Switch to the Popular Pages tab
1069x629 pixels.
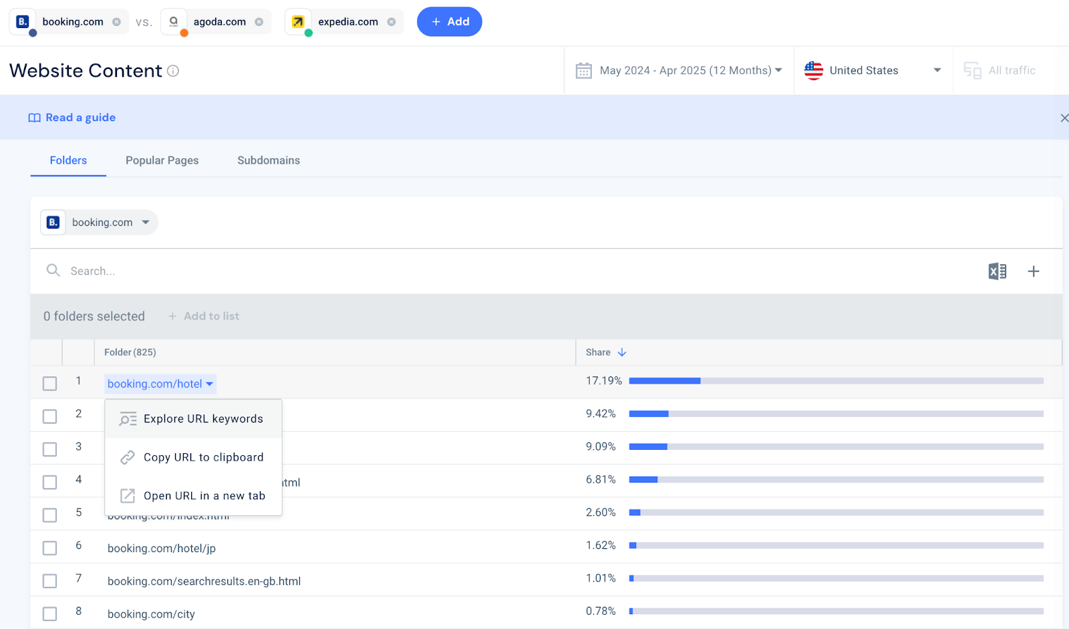(162, 160)
